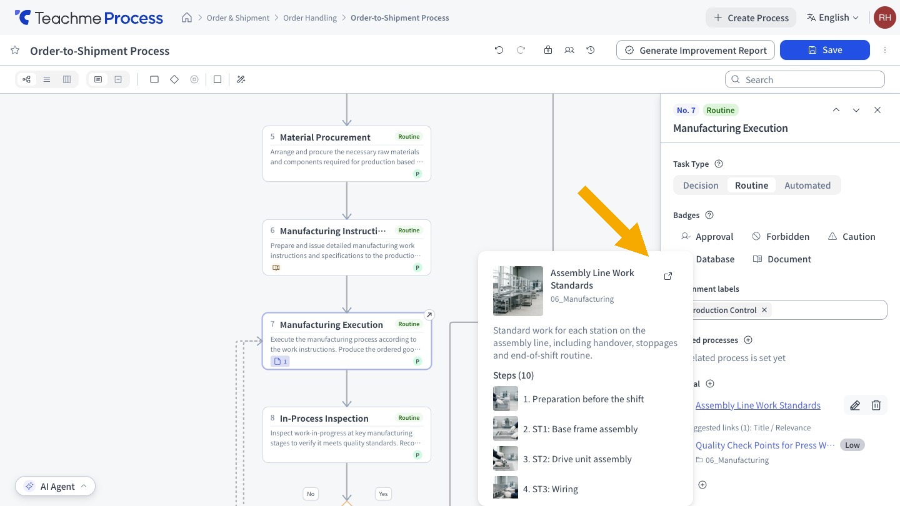Open the English language dropdown
This screenshot has height=506, width=900.
click(833, 17)
